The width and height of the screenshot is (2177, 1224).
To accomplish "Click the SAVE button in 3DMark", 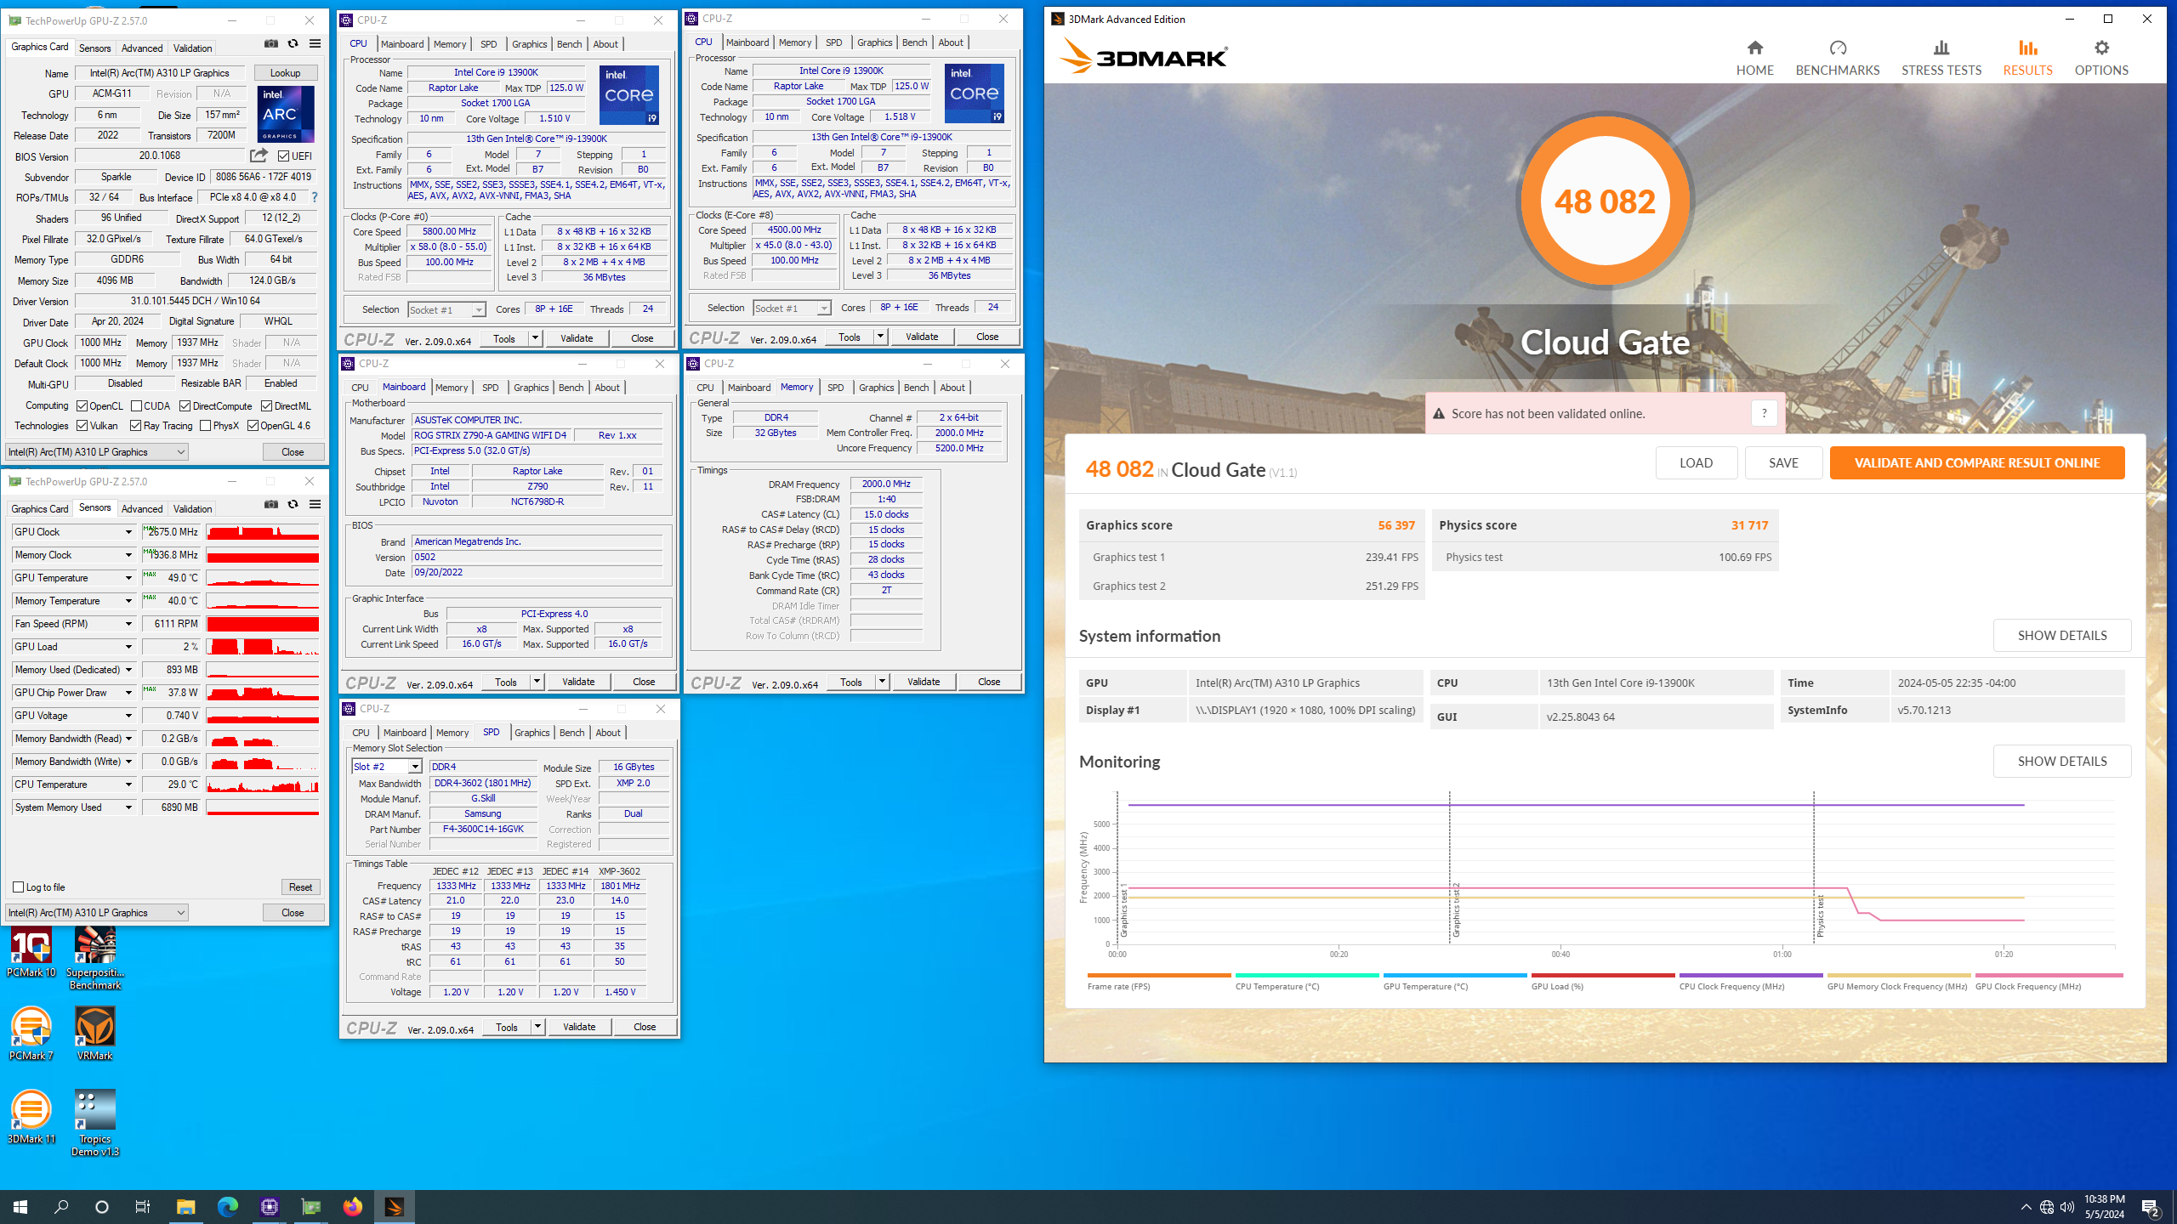I will [x=1783, y=463].
